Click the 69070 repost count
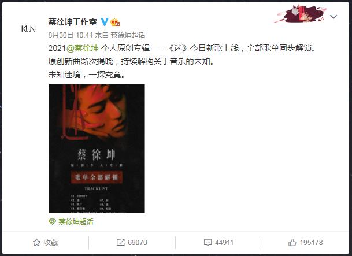352x256 pixels. [138, 243]
